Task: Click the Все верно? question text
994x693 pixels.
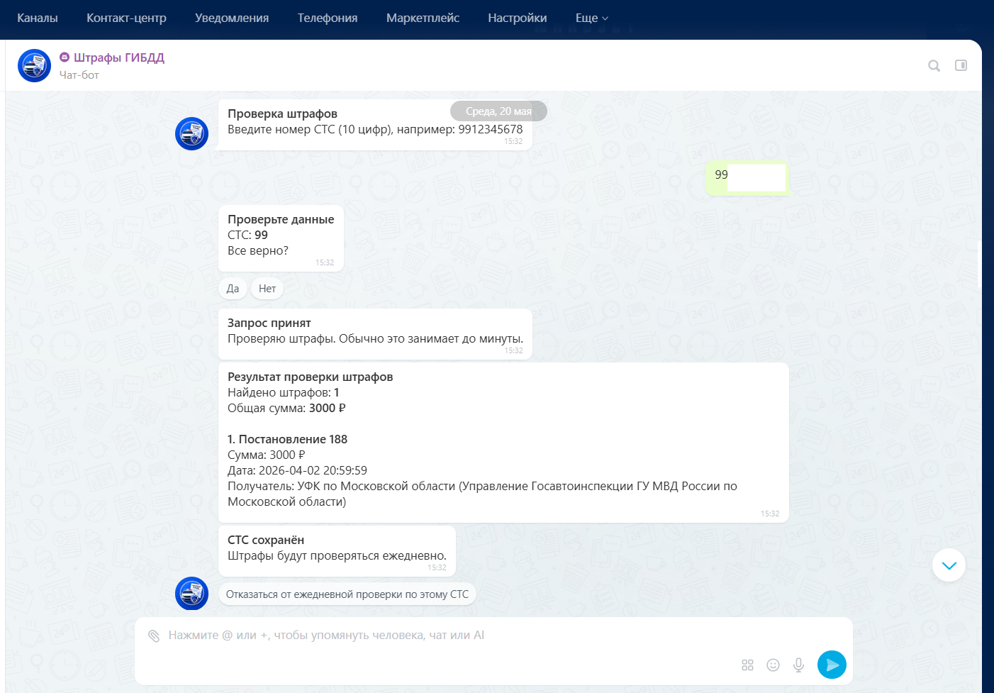Action: click(x=258, y=250)
